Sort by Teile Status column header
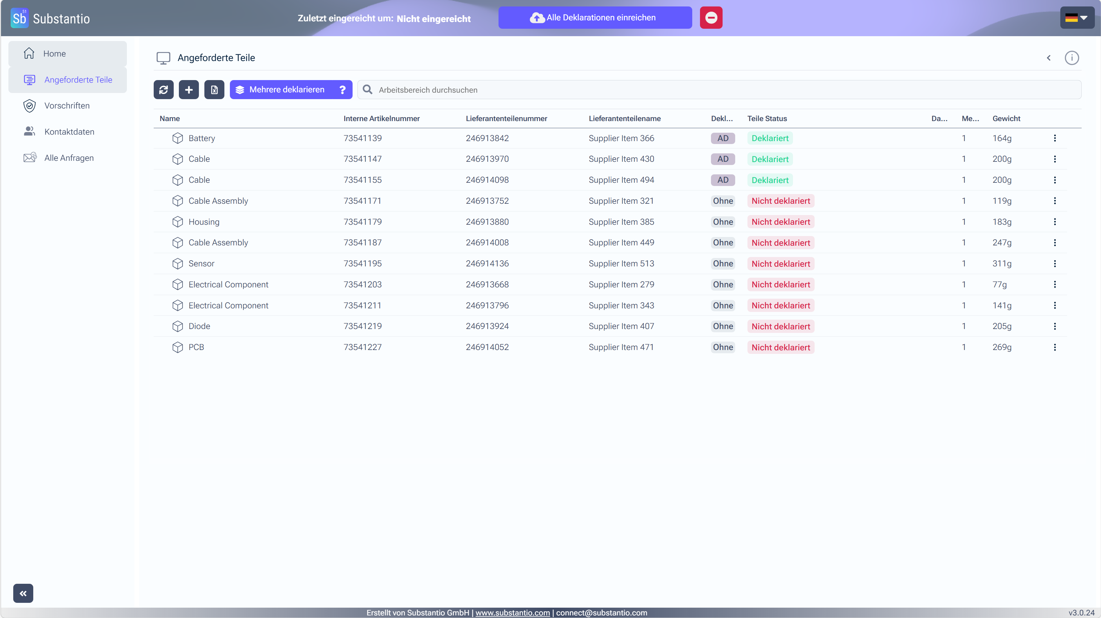 [767, 118]
